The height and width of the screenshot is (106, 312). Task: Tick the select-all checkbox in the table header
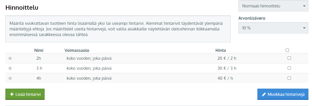[x=287, y=50]
